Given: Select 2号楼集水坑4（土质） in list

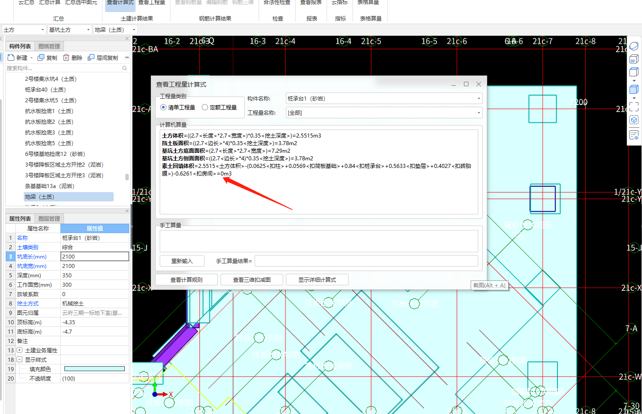Looking at the screenshot, I should 51,79.
